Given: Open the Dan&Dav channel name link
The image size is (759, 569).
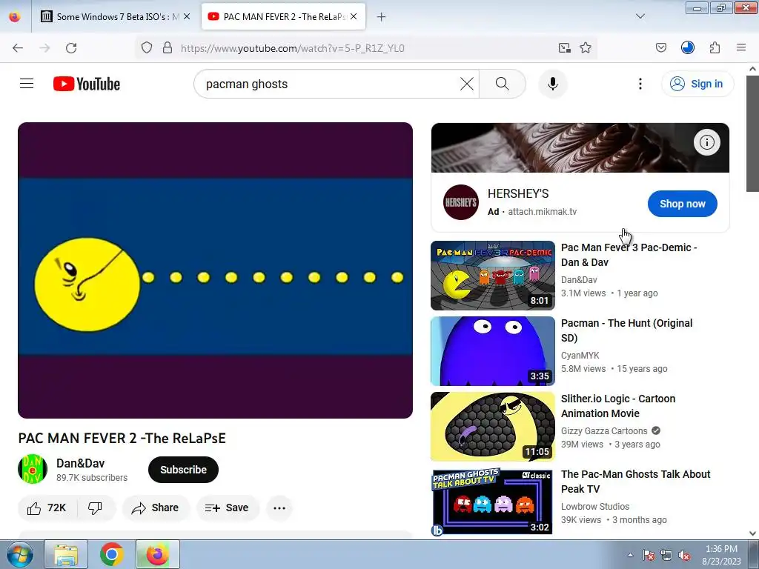Looking at the screenshot, I should tap(80, 463).
